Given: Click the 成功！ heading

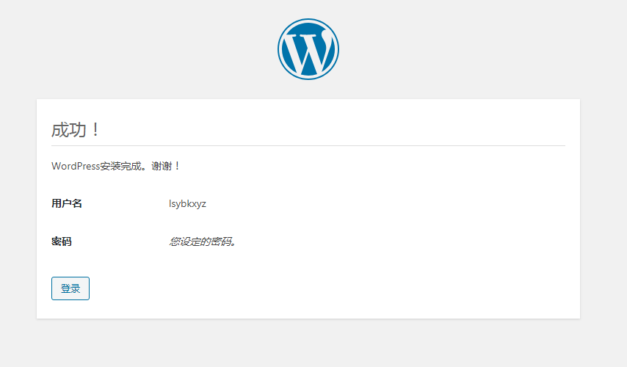Looking at the screenshot, I should pyautogui.click(x=76, y=130).
